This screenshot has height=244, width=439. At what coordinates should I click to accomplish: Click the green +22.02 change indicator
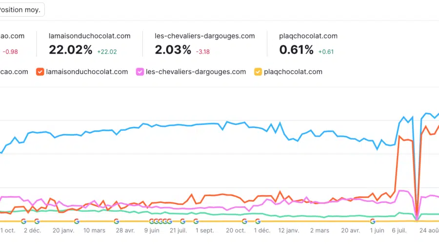pyautogui.click(x=107, y=51)
